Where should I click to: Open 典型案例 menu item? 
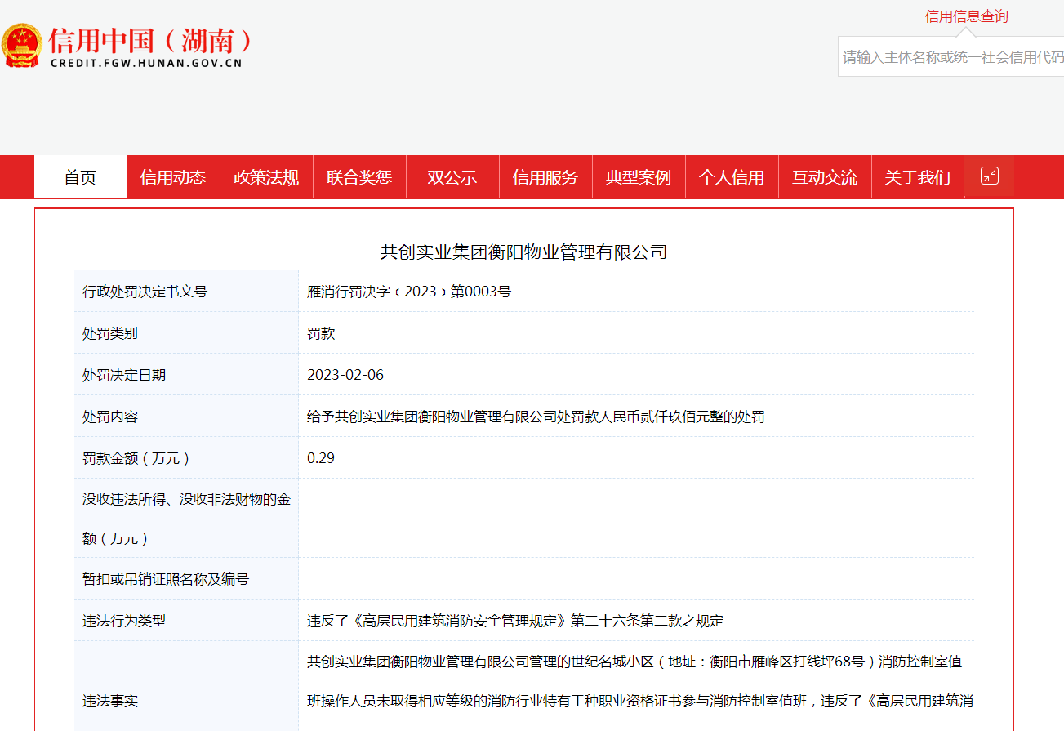[x=639, y=177]
